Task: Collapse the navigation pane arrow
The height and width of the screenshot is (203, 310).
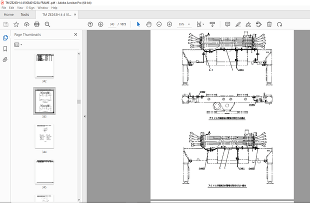Action: click(84, 116)
